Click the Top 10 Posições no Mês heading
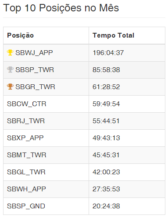Screen dimensions: 168x218 (61, 8)
